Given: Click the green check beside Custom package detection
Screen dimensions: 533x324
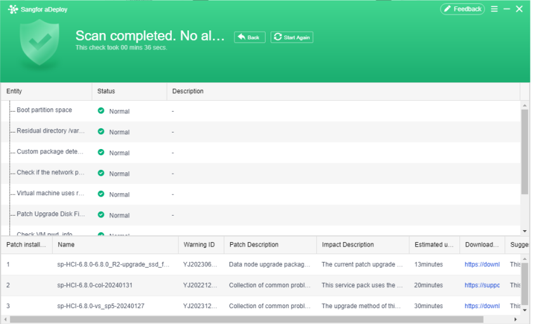Looking at the screenshot, I should (x=101, y=153).
